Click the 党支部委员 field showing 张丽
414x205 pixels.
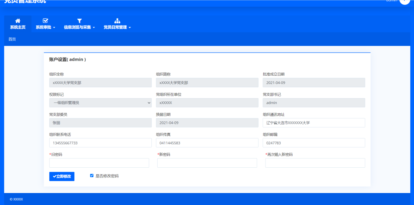101,123
